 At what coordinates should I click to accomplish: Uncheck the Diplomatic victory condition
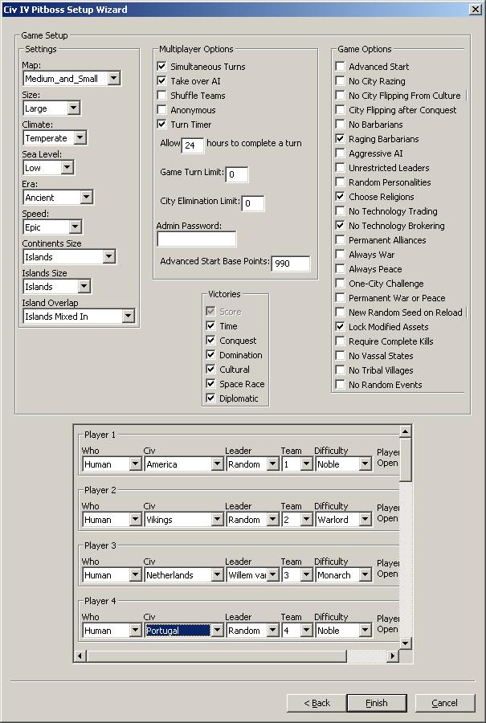pos(210,398)
